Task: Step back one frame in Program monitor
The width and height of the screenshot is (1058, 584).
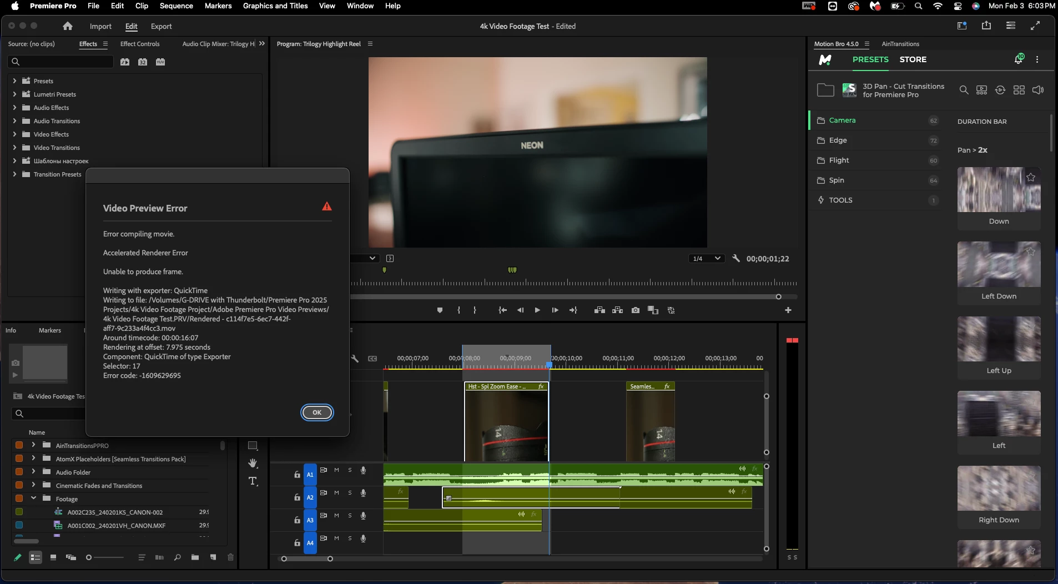Action: point(520,310)
